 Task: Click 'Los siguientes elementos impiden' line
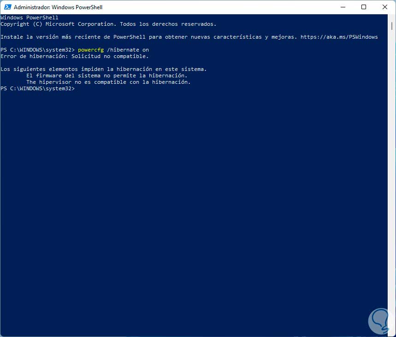click(x=104, y=69)
